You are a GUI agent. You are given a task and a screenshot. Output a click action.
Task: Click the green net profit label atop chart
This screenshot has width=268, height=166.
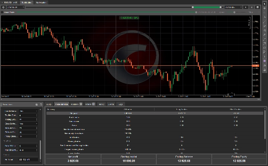[129, 18]
